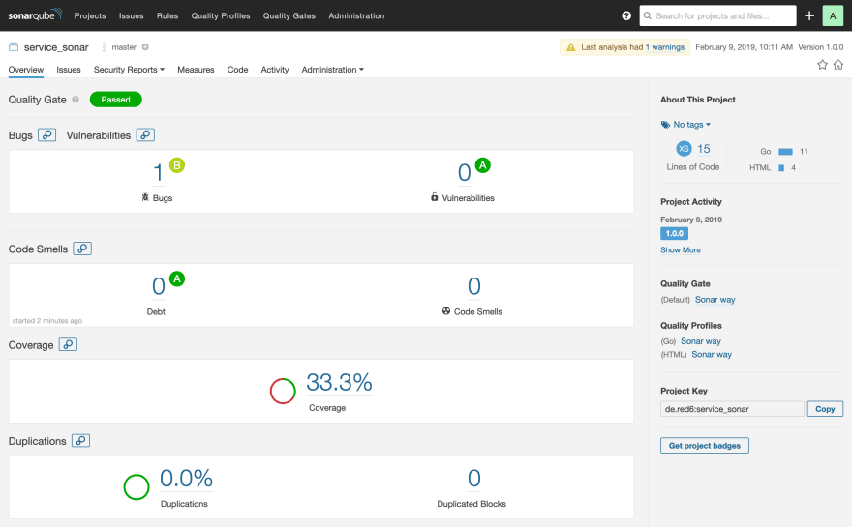Open the help question mark icon
This screenshot has height=527, width=852.
coord(626,15)
